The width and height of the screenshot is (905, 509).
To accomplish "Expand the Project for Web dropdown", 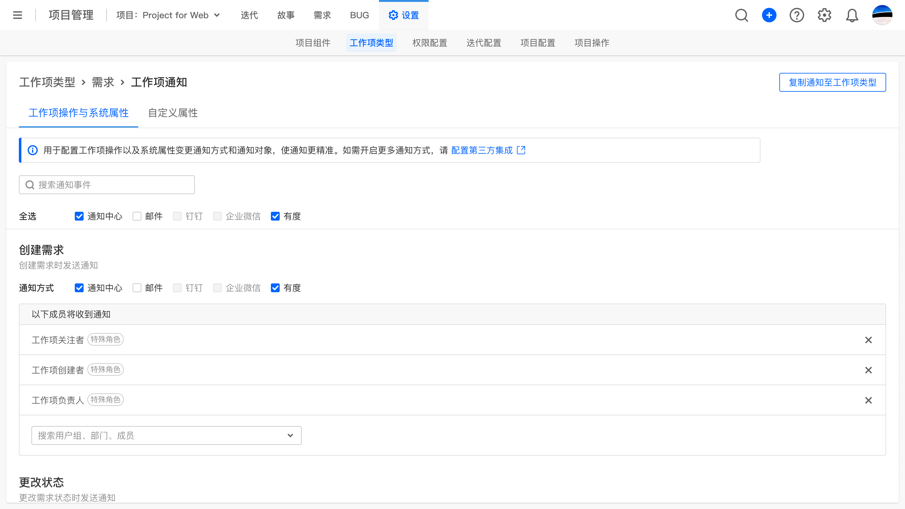I will [169, 15].
